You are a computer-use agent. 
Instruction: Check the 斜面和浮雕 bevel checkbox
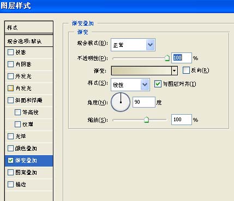10,100
